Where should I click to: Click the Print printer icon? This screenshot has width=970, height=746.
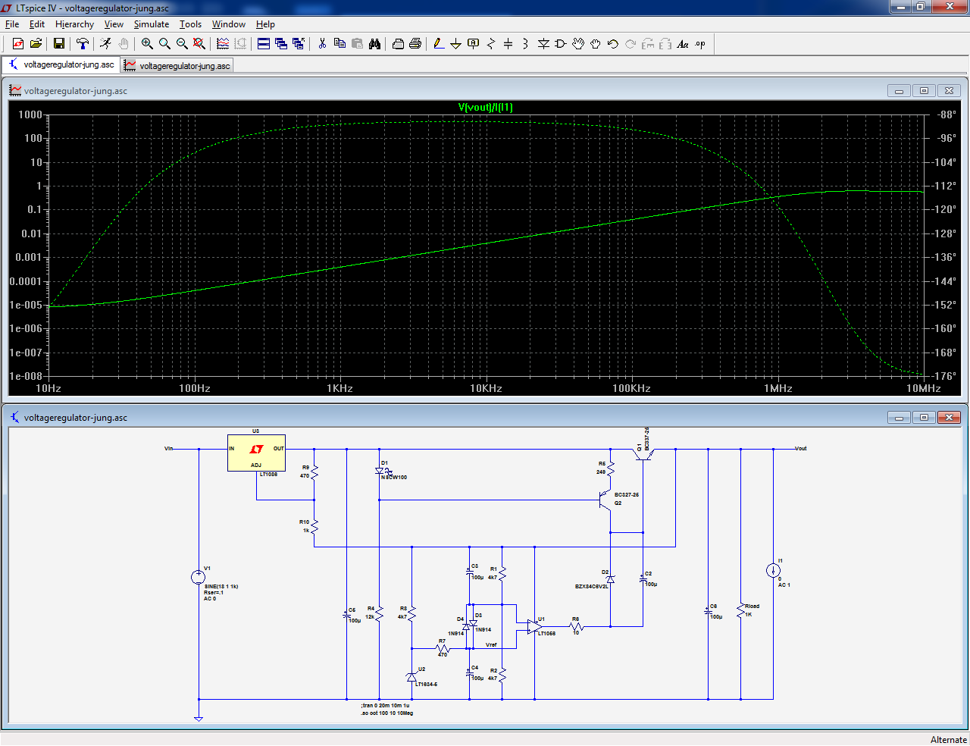point(415,44)
